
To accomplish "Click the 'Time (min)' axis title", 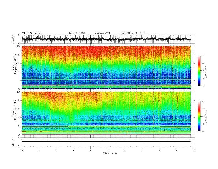I will (110, 153).
